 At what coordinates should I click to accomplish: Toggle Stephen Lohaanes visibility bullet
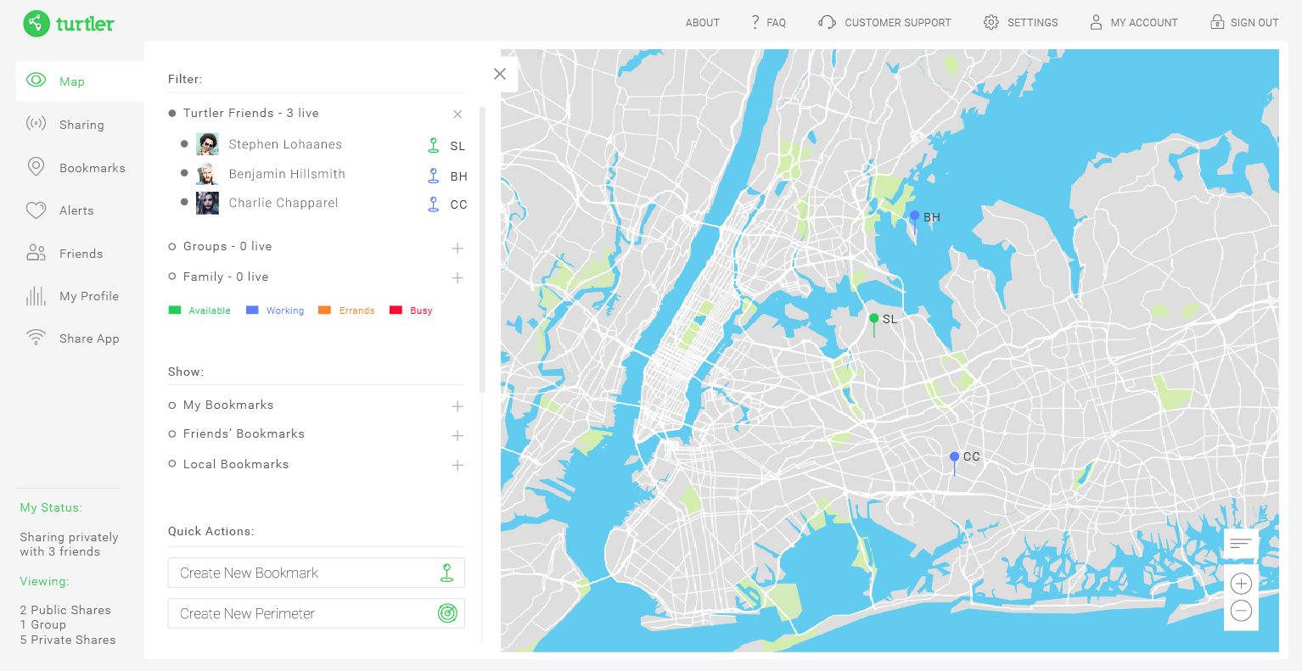(184, 144)
